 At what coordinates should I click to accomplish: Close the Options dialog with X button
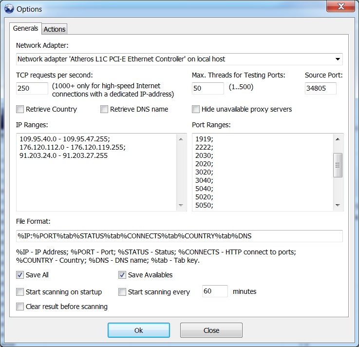pos(340,6)
